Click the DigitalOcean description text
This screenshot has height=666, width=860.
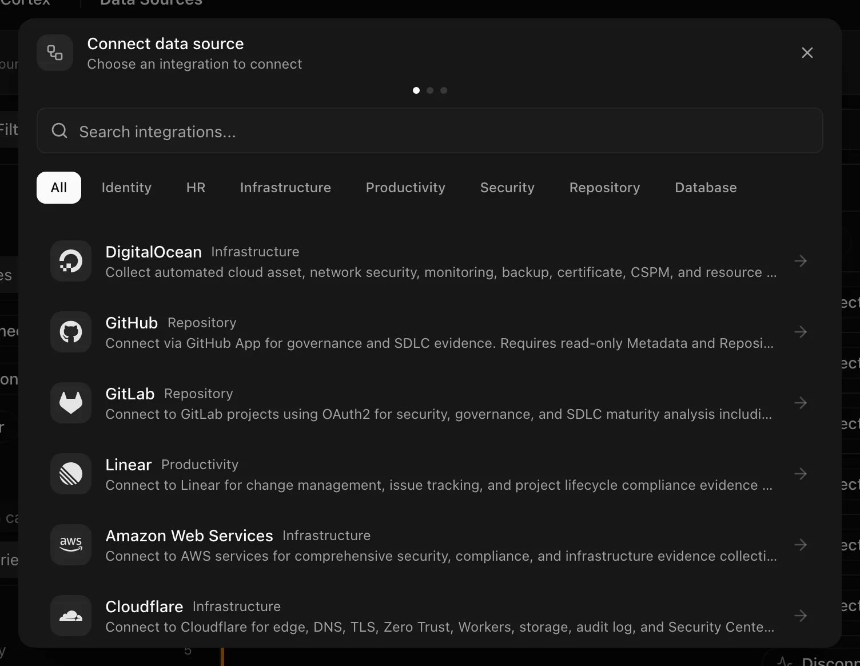(441, 272)
